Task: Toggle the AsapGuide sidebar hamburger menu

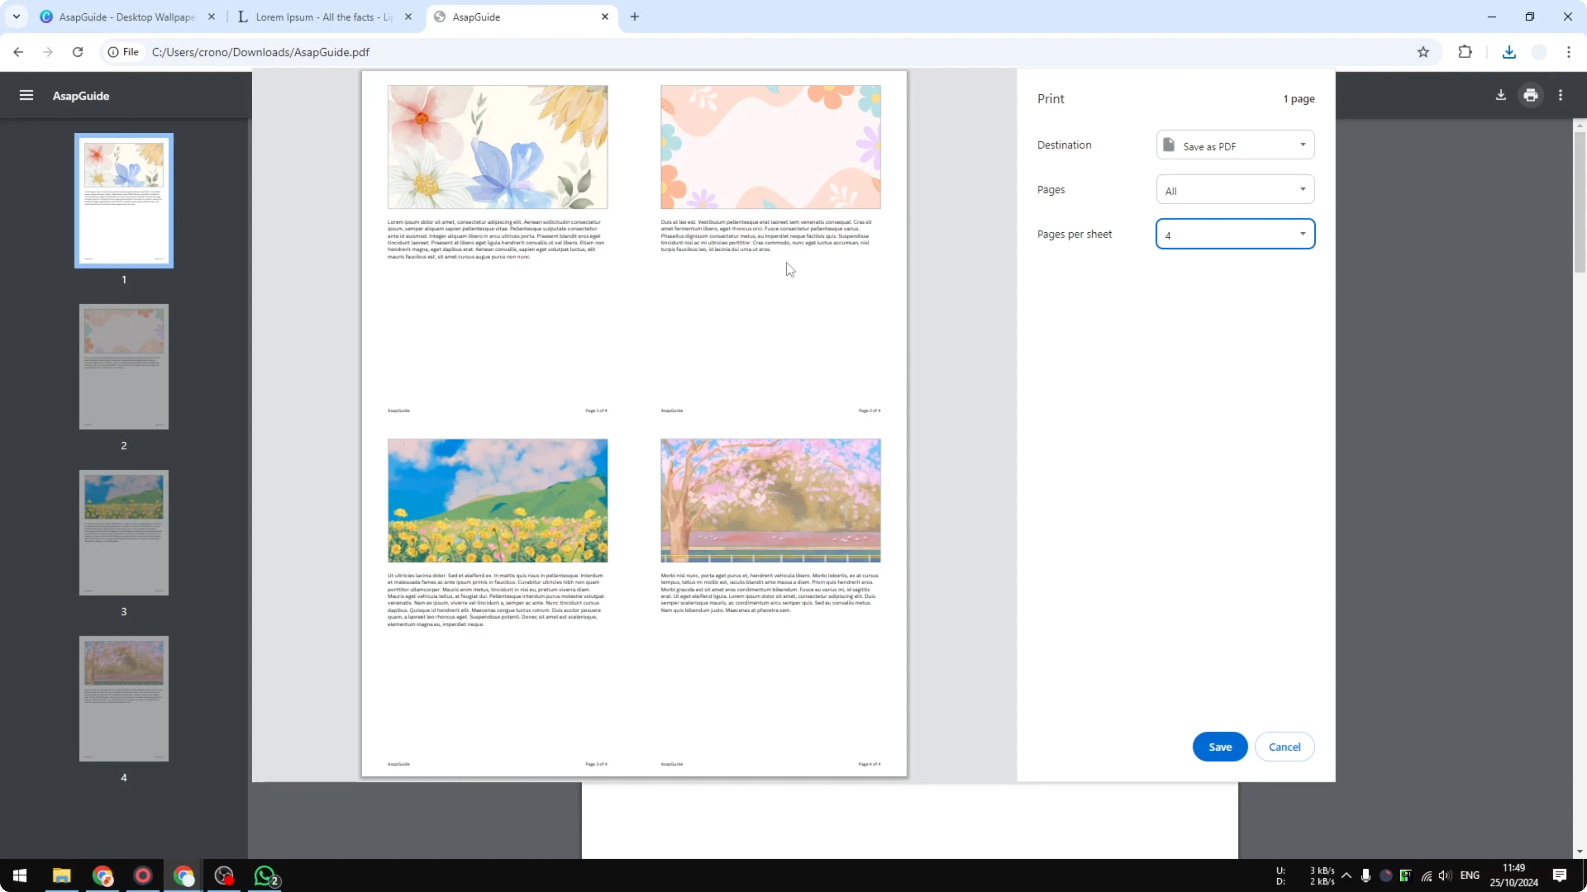Action: coord(26,95)
